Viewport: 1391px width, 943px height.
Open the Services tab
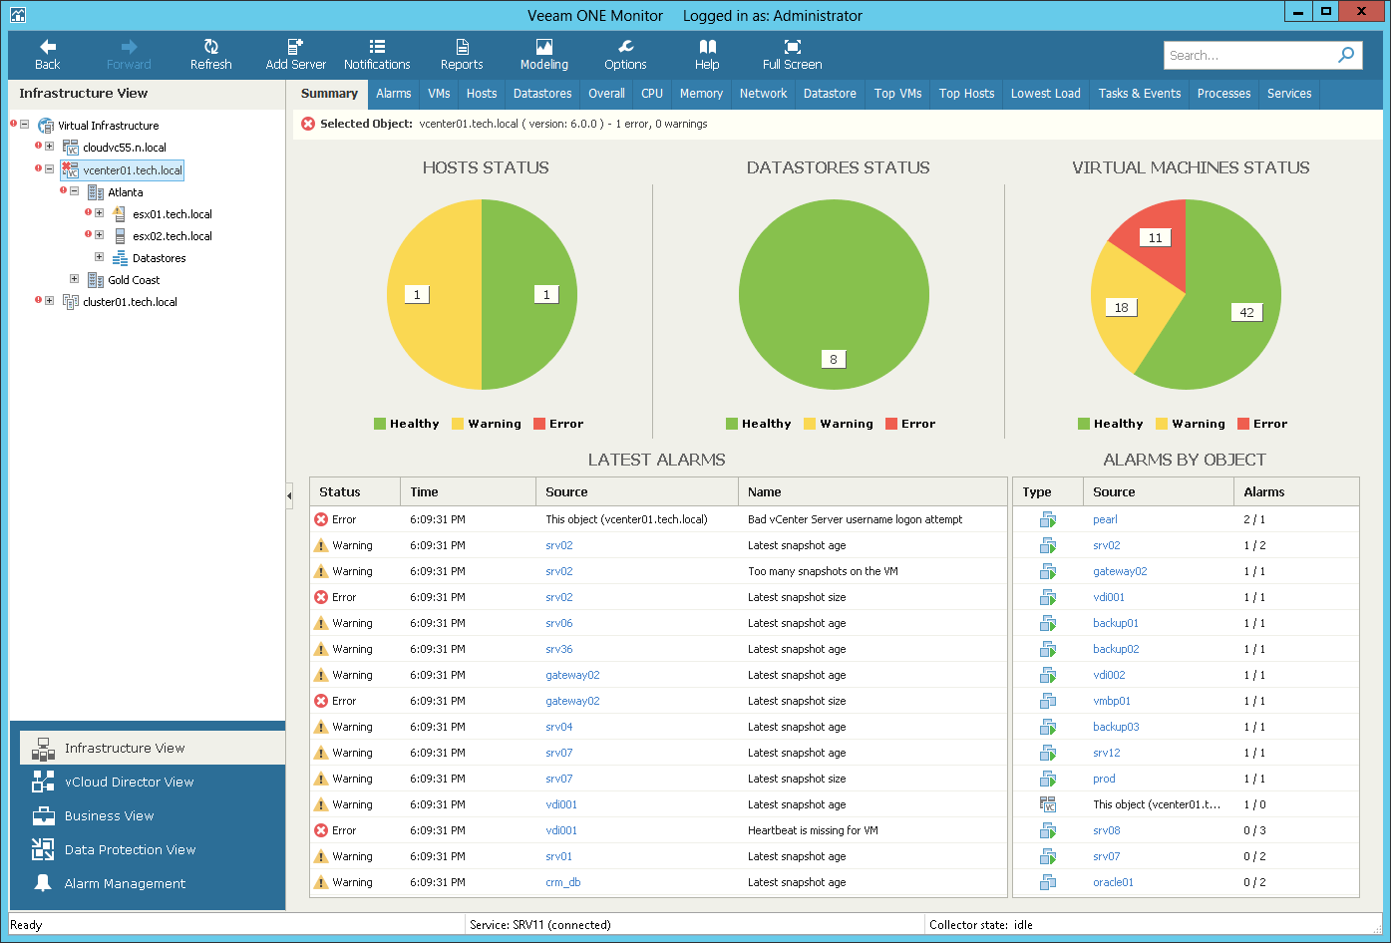tap(1289, 94)
